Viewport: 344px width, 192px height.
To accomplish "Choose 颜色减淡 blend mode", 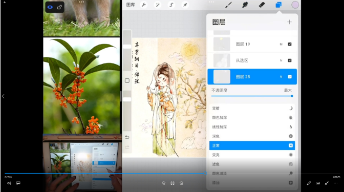I will tap(252, 174).
